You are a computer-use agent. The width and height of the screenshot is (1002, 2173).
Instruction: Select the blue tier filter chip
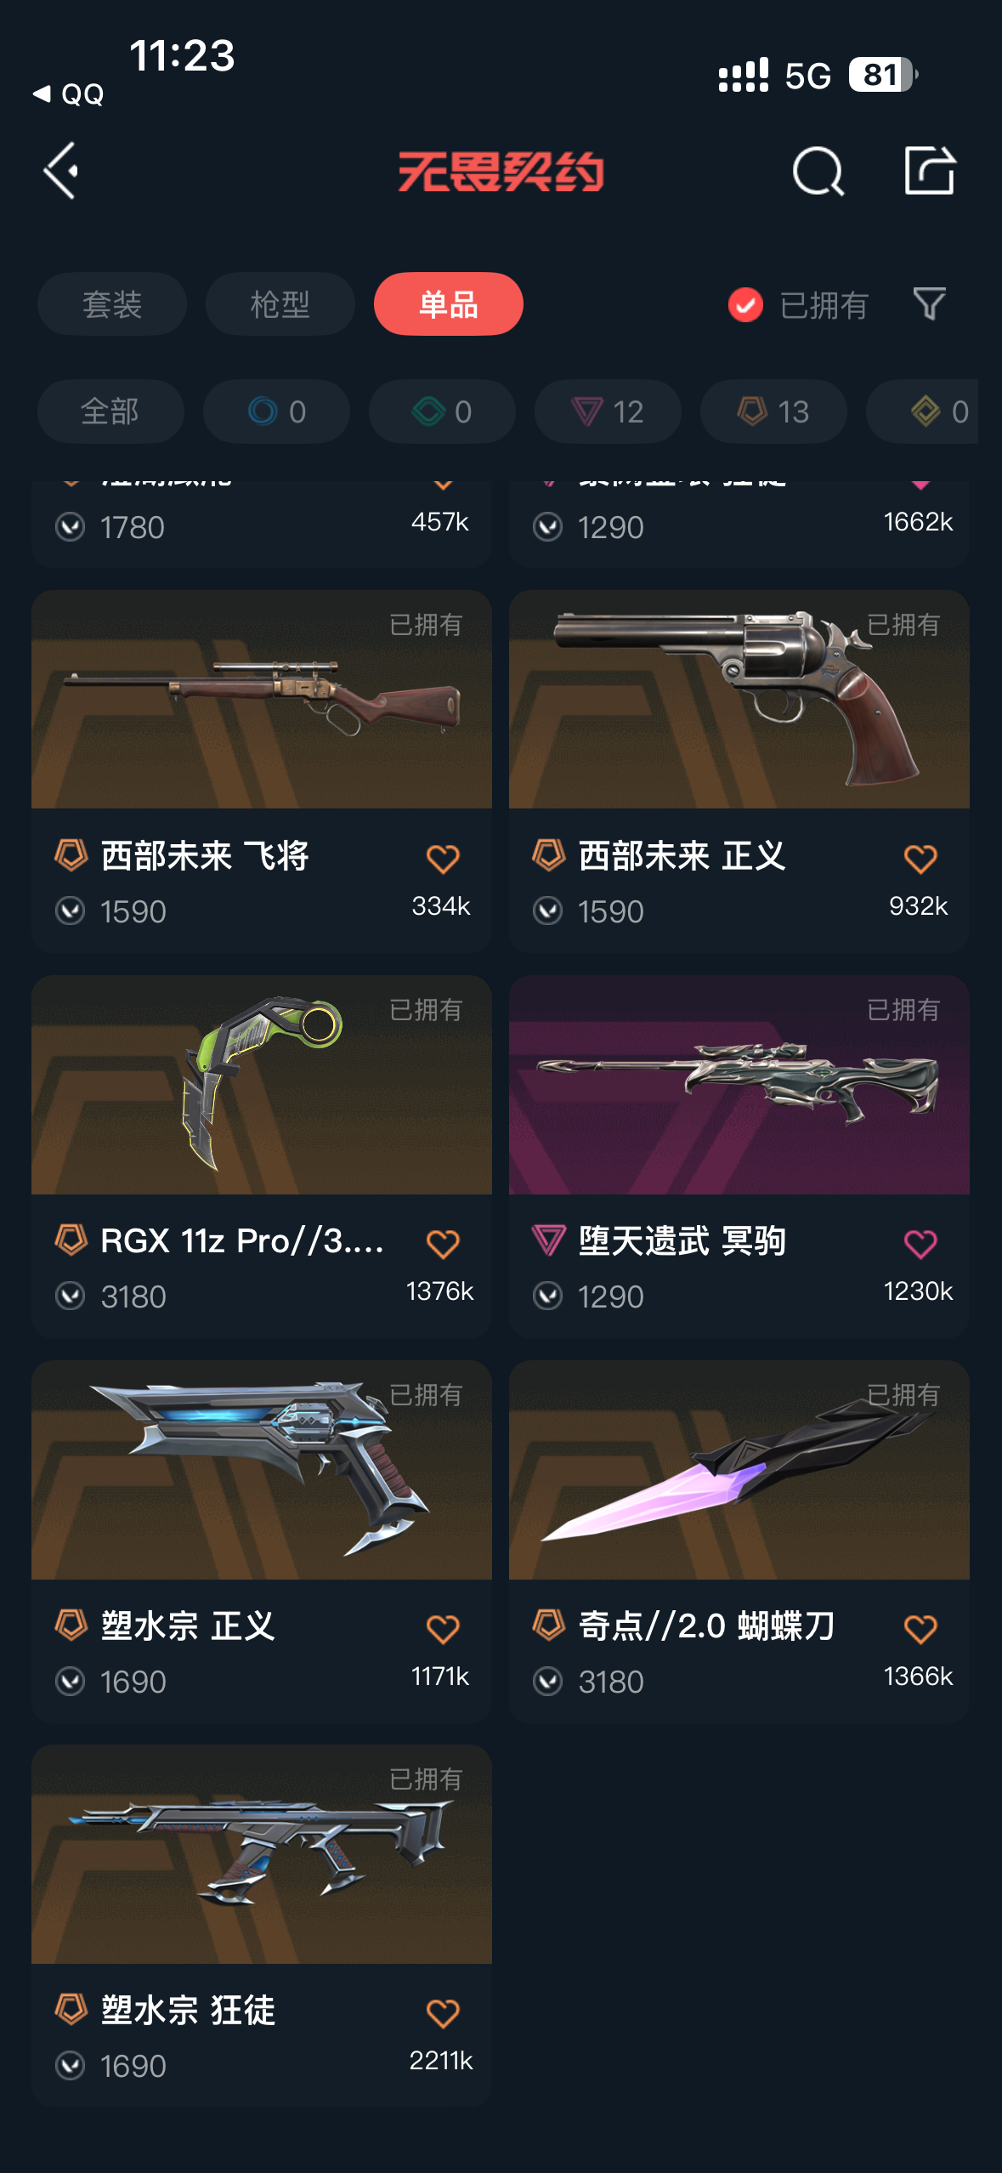point(276,411)
